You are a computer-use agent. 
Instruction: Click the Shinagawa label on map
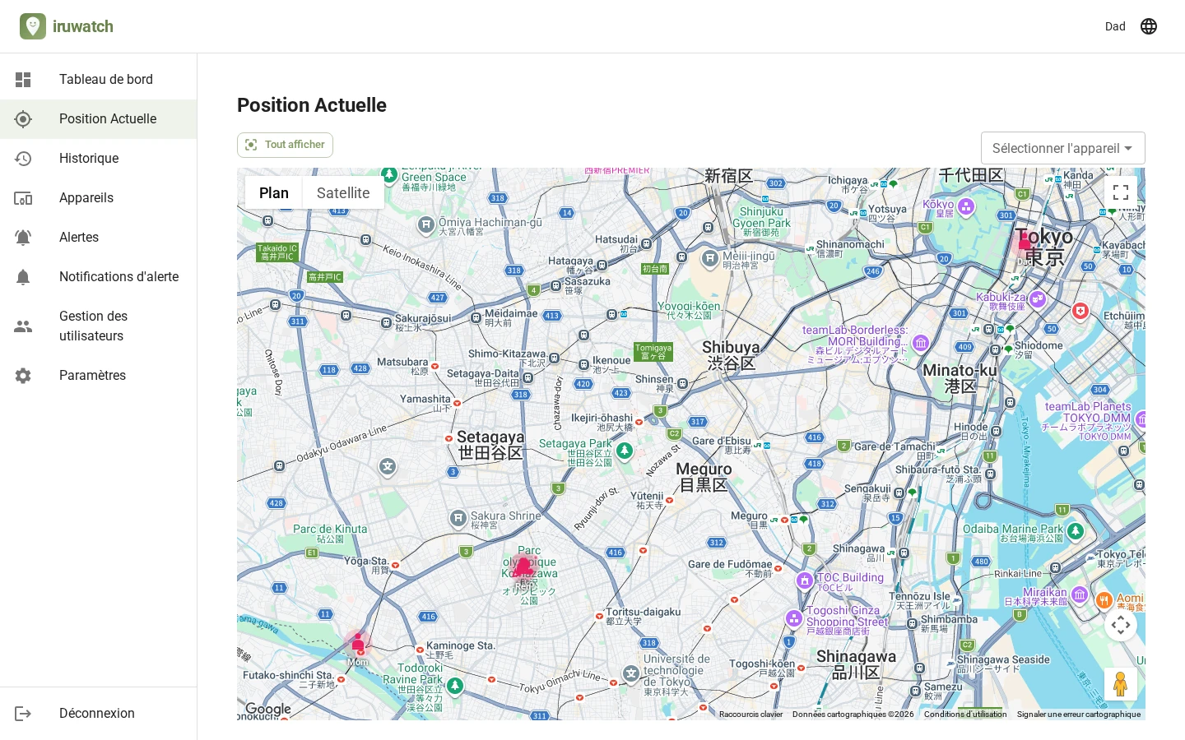point(856,664)
